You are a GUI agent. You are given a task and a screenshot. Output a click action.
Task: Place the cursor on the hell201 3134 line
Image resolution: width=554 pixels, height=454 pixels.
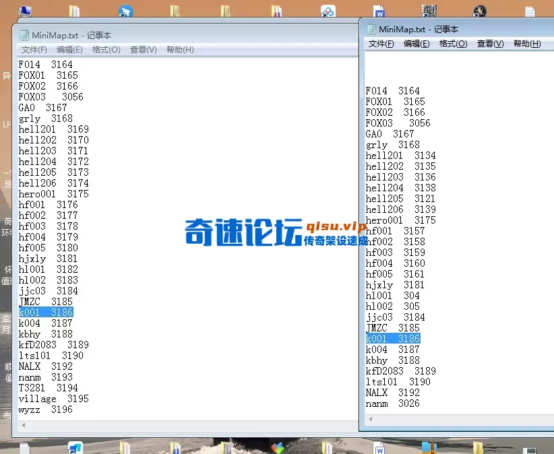coord(400,156)
